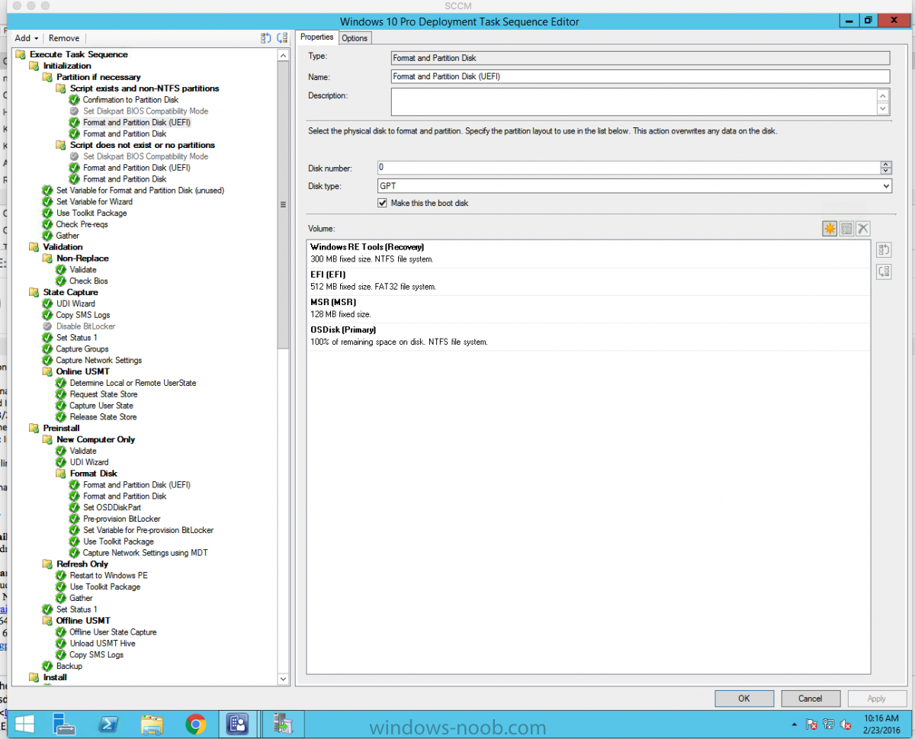Image resolution: width=915 pixels, height=739 pixels.
Task: Launch PowerShell from the taskbar
Action: 108,723
